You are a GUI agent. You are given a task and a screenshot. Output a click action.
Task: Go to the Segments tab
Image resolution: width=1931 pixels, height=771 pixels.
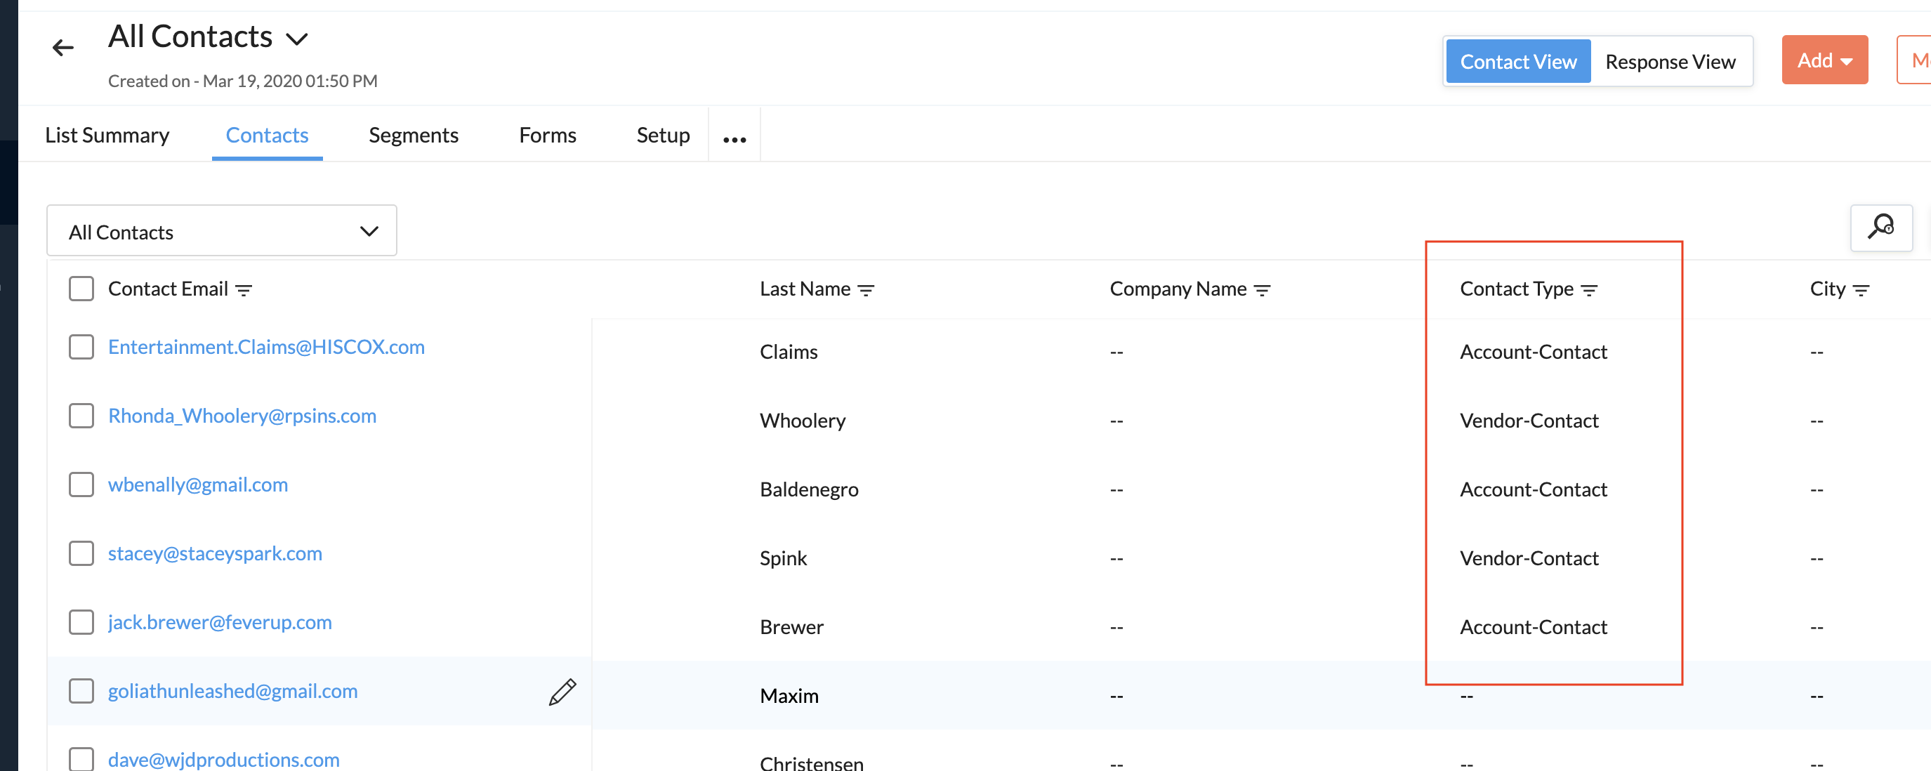[x=413, y=135]
